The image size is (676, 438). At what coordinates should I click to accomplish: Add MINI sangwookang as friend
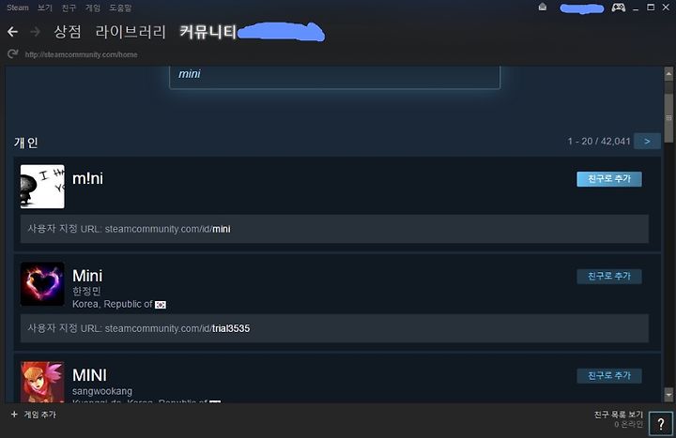pos(609,375)
